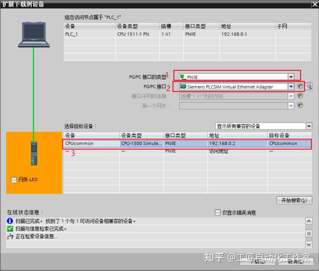
Task: Click the PLC device icon in orange panel
Action: 34,153
